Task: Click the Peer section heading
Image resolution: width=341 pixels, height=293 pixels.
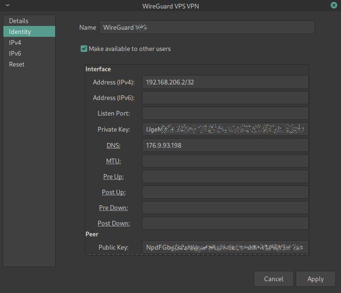Action: [x=92, y=234]
